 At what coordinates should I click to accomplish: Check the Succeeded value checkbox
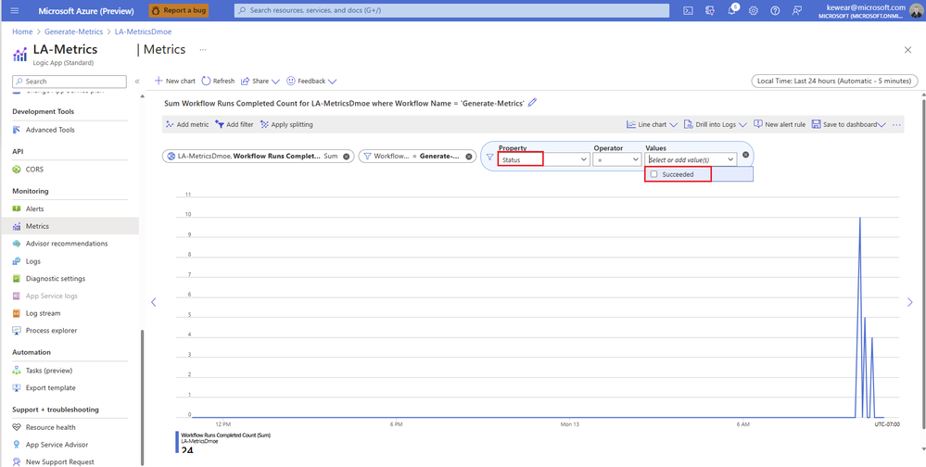(653, 174)
